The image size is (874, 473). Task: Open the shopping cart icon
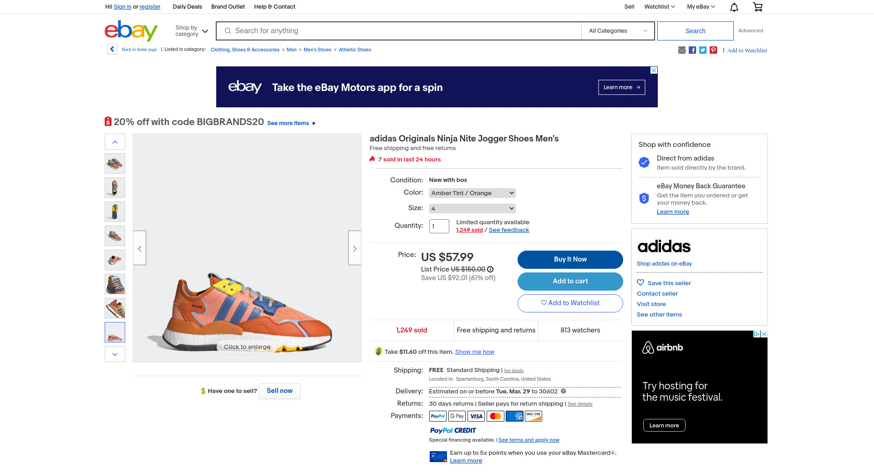coord(757,7)
